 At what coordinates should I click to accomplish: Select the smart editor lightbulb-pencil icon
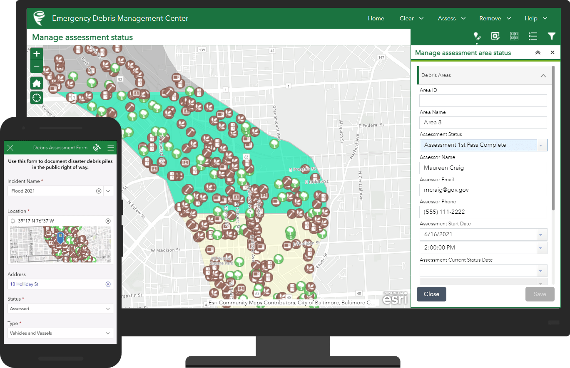pyautogui.click(x=477, y=36)
